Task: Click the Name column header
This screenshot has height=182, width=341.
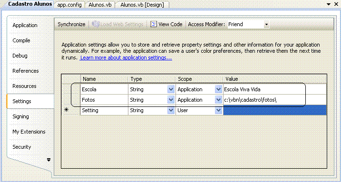Action: point(104,79)
